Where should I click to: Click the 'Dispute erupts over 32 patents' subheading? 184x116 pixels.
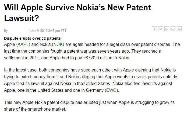pos(32,38)
